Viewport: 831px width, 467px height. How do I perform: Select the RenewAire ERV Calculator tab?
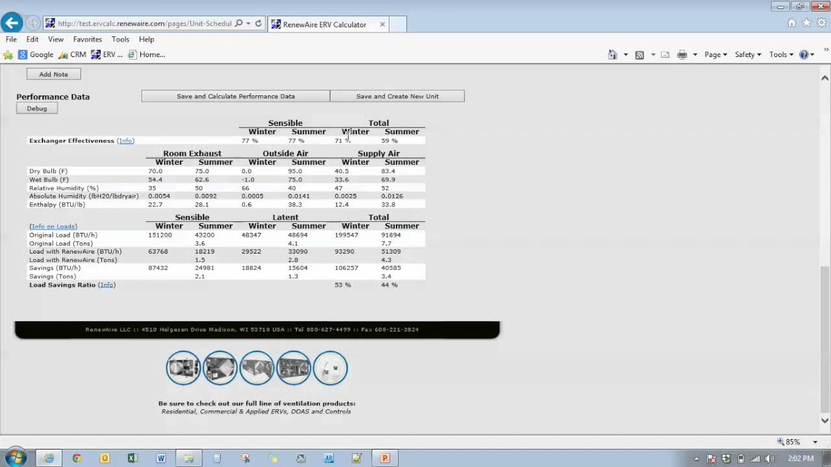[327, 24]
